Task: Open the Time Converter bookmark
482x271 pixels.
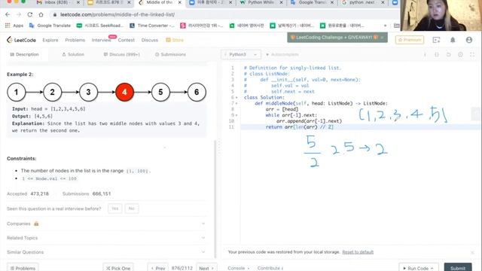Action: click(152, 26)
